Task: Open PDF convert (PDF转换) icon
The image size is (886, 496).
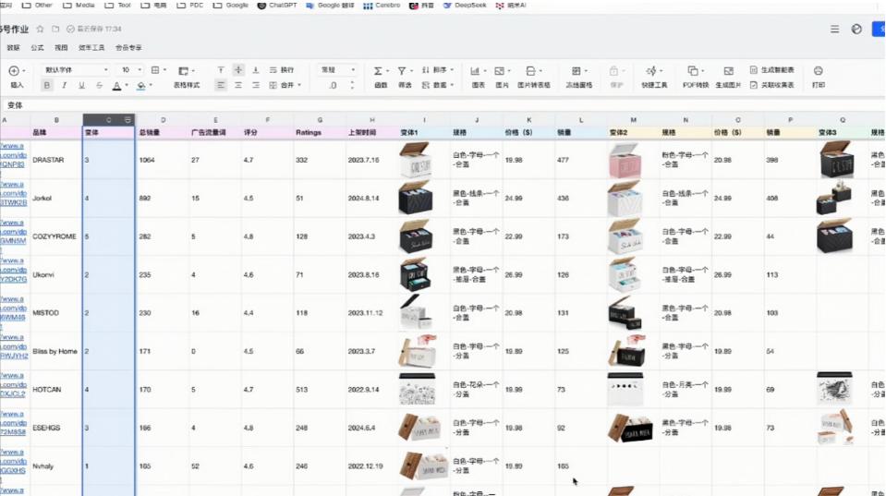Action: pyautogui.click(x=693, y=70)
